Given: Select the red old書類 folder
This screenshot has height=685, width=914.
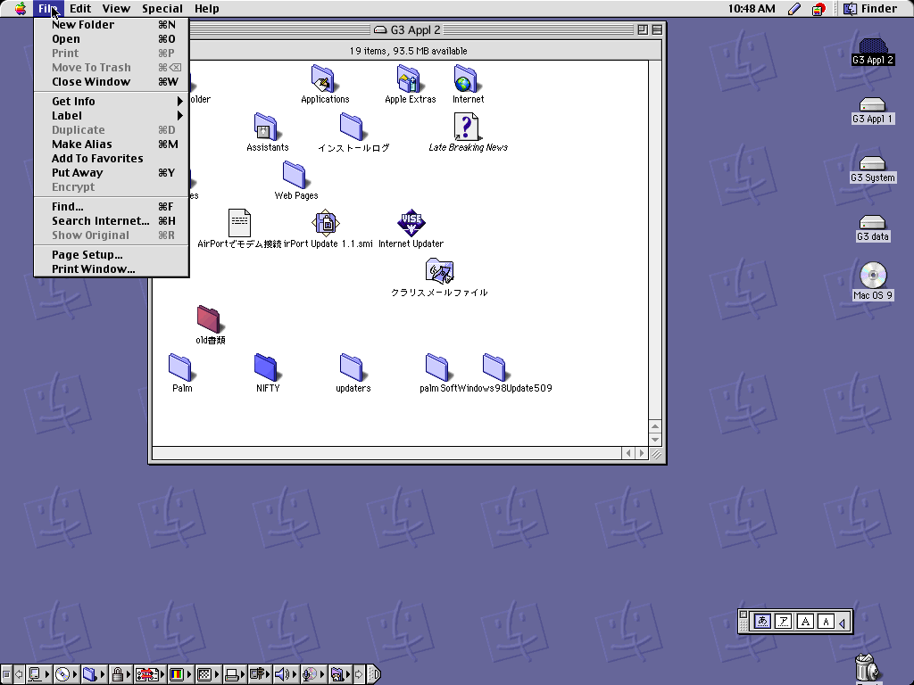Looking at the screenshot, I should click(x=208, y=319).
